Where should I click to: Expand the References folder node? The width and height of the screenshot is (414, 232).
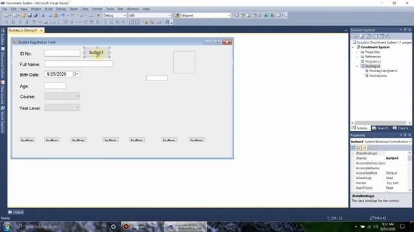coord(357,57)
